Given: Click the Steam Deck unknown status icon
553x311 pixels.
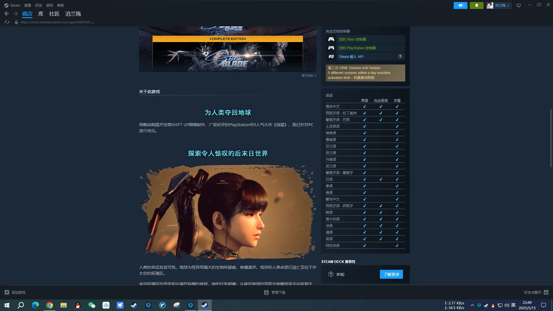Looking at the screenshot, I should pos(331,274).
